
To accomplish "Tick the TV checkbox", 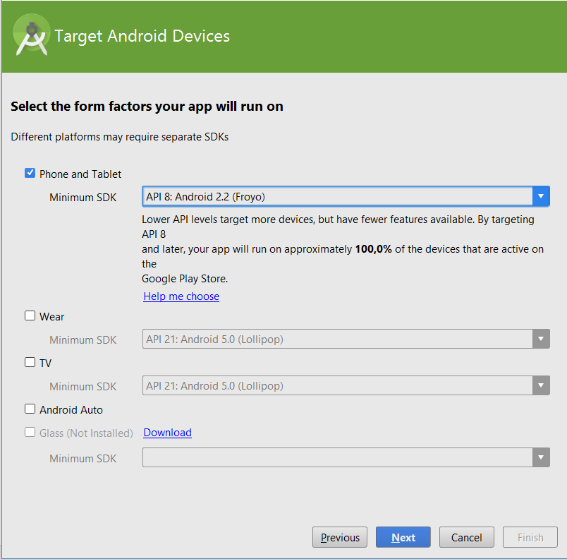I will (30, 362).
